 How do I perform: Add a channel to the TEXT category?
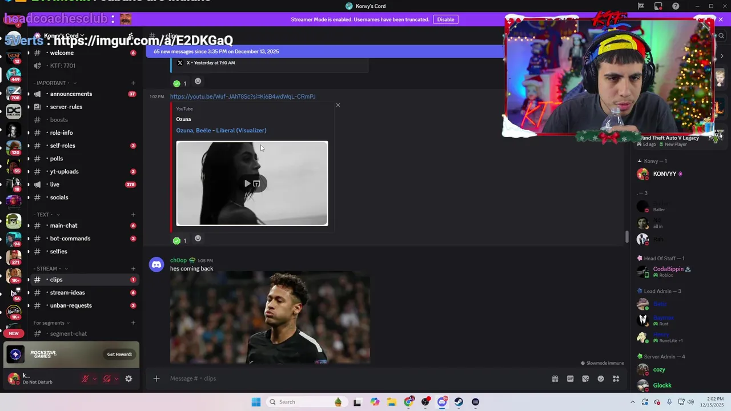(133, 215)
